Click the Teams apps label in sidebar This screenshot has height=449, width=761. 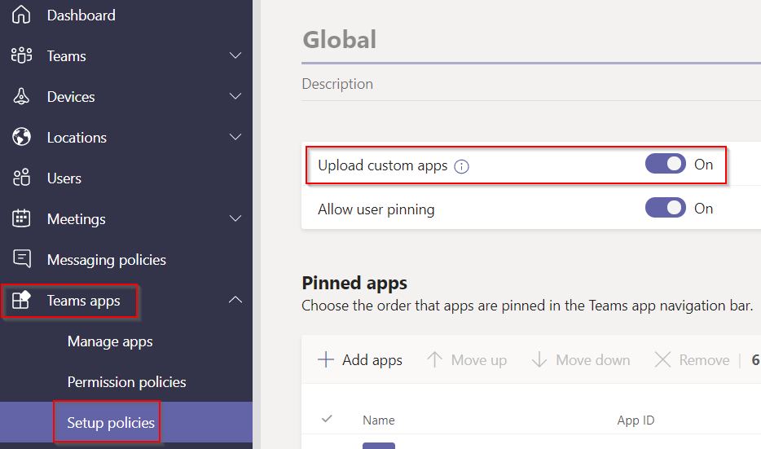(x=83, y=301)
